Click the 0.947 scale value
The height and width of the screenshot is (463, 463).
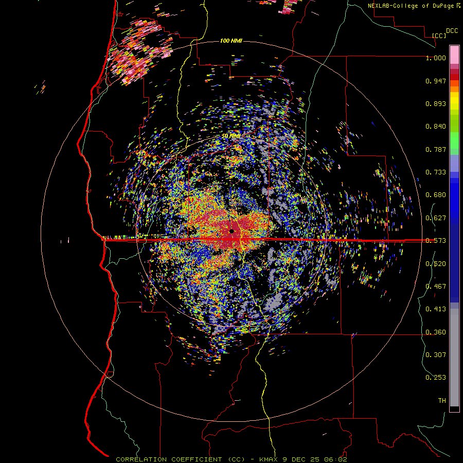pyautogui.click(x=436, y=81)
